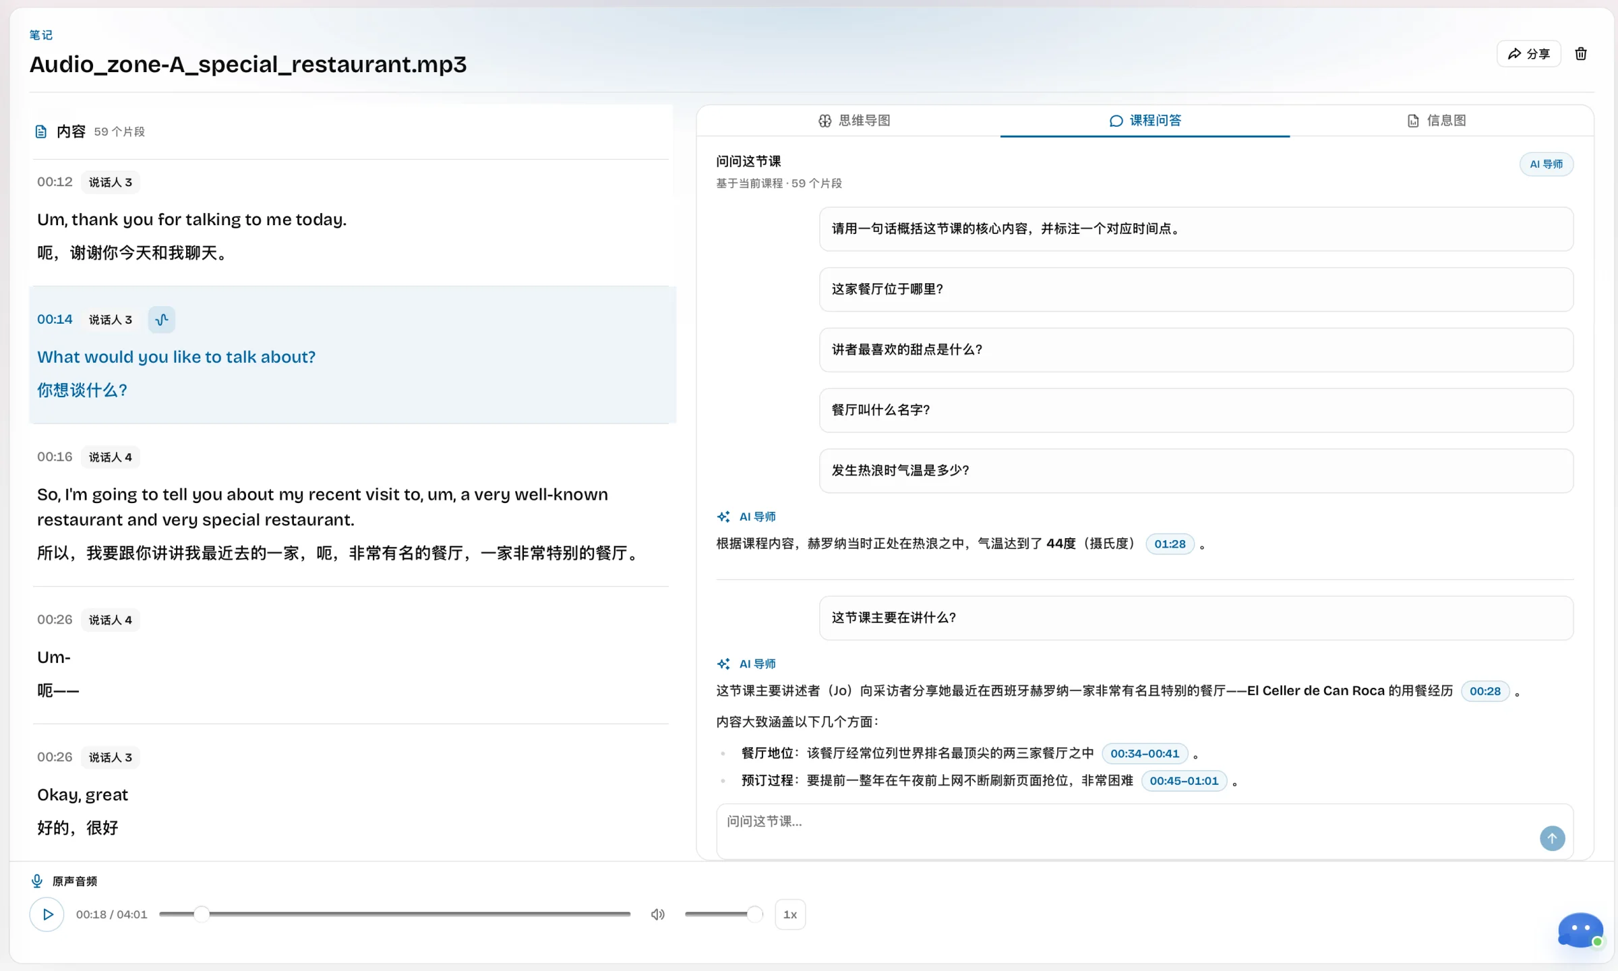Click 说话人 3 tag at 00:12
This screenshot has width=1618, height=971.
click(x=111, y=182)
